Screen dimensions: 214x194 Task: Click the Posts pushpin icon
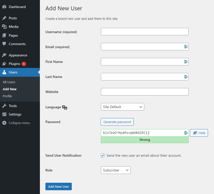(4, 18)
